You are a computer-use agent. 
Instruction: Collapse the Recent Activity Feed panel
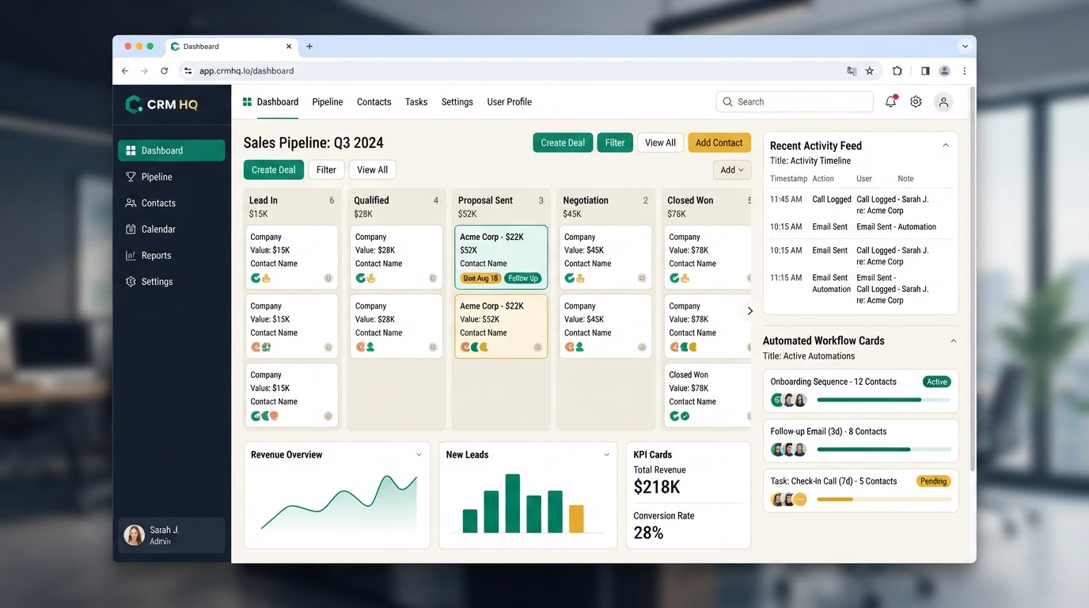[945, 145]
